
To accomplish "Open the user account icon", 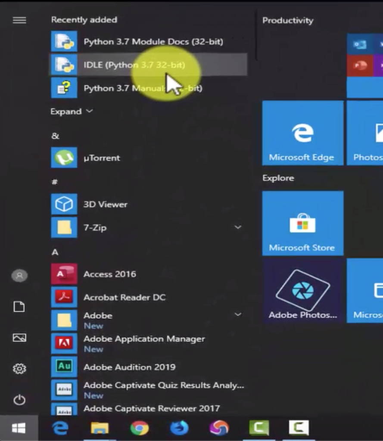I will (19, 275).
